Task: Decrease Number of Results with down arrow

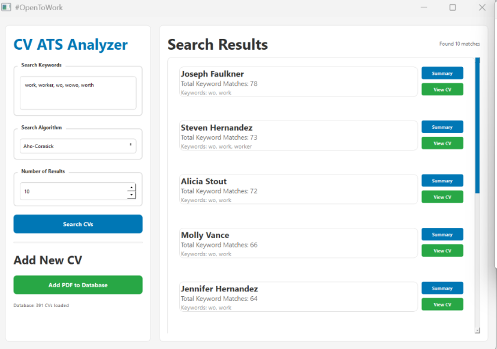Action: [x=131, y=195]
